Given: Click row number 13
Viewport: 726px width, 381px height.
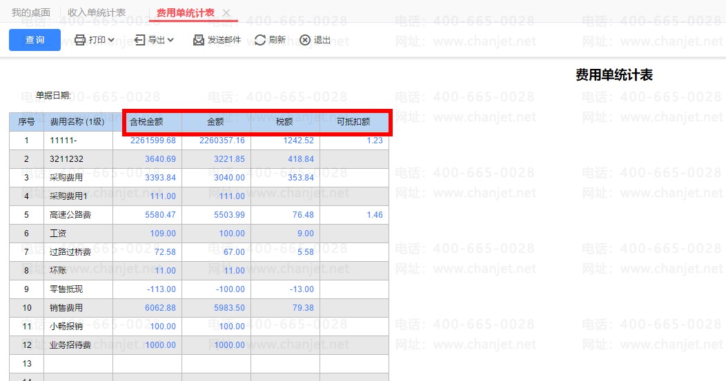Looking at the screenshot, I should 27,363.
